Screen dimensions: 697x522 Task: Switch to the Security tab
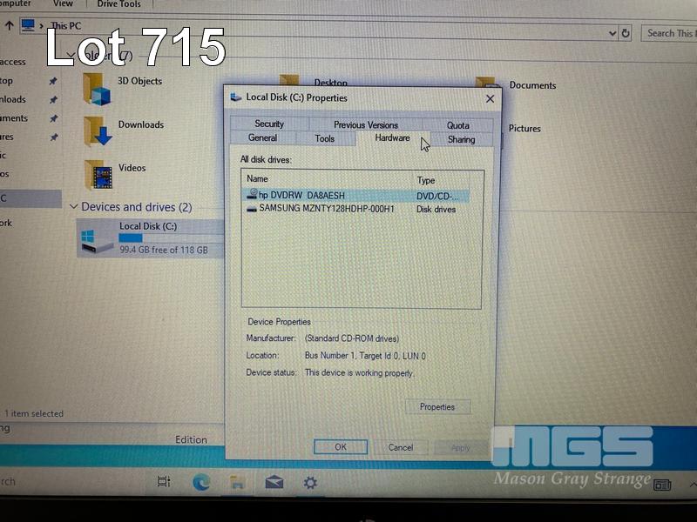[x=269, y=124]
